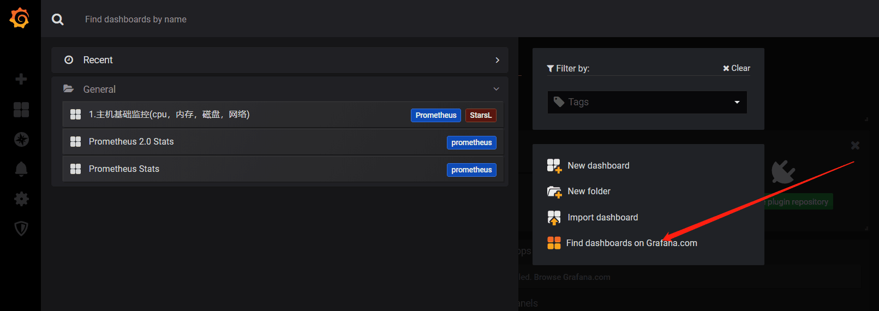Open the Server Admin shield icon
Image resolution: width=879 pixels, height=311 pixels.
click(x=21, y=228)
